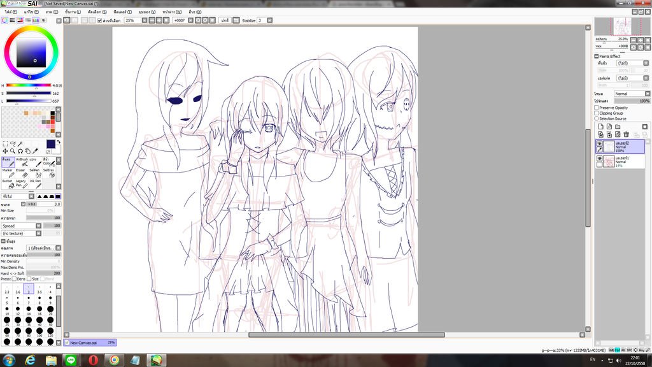Select the rectangular selection tool

coord(5,143)
